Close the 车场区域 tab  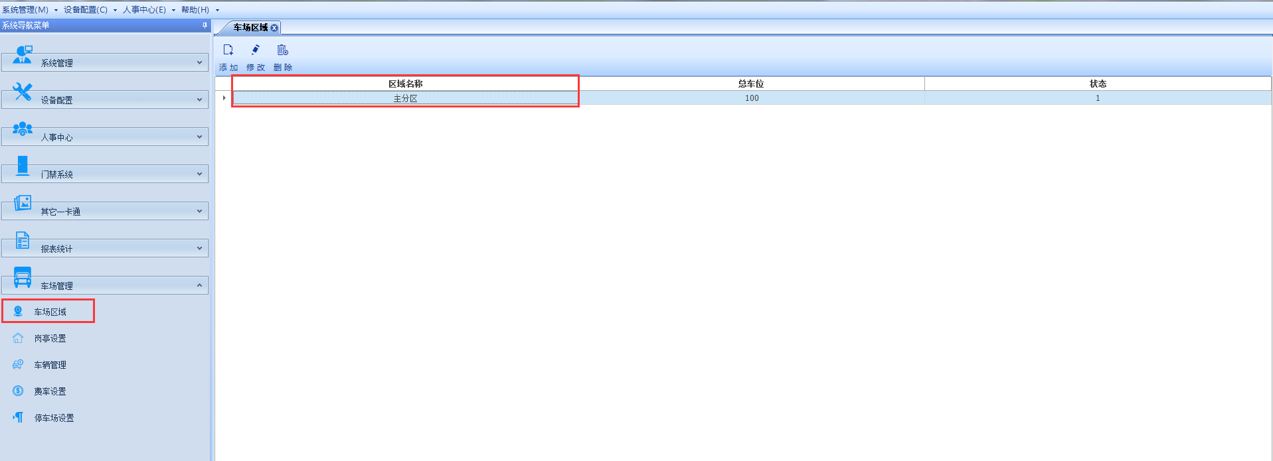pyautogui.click(x=274, y=28)
